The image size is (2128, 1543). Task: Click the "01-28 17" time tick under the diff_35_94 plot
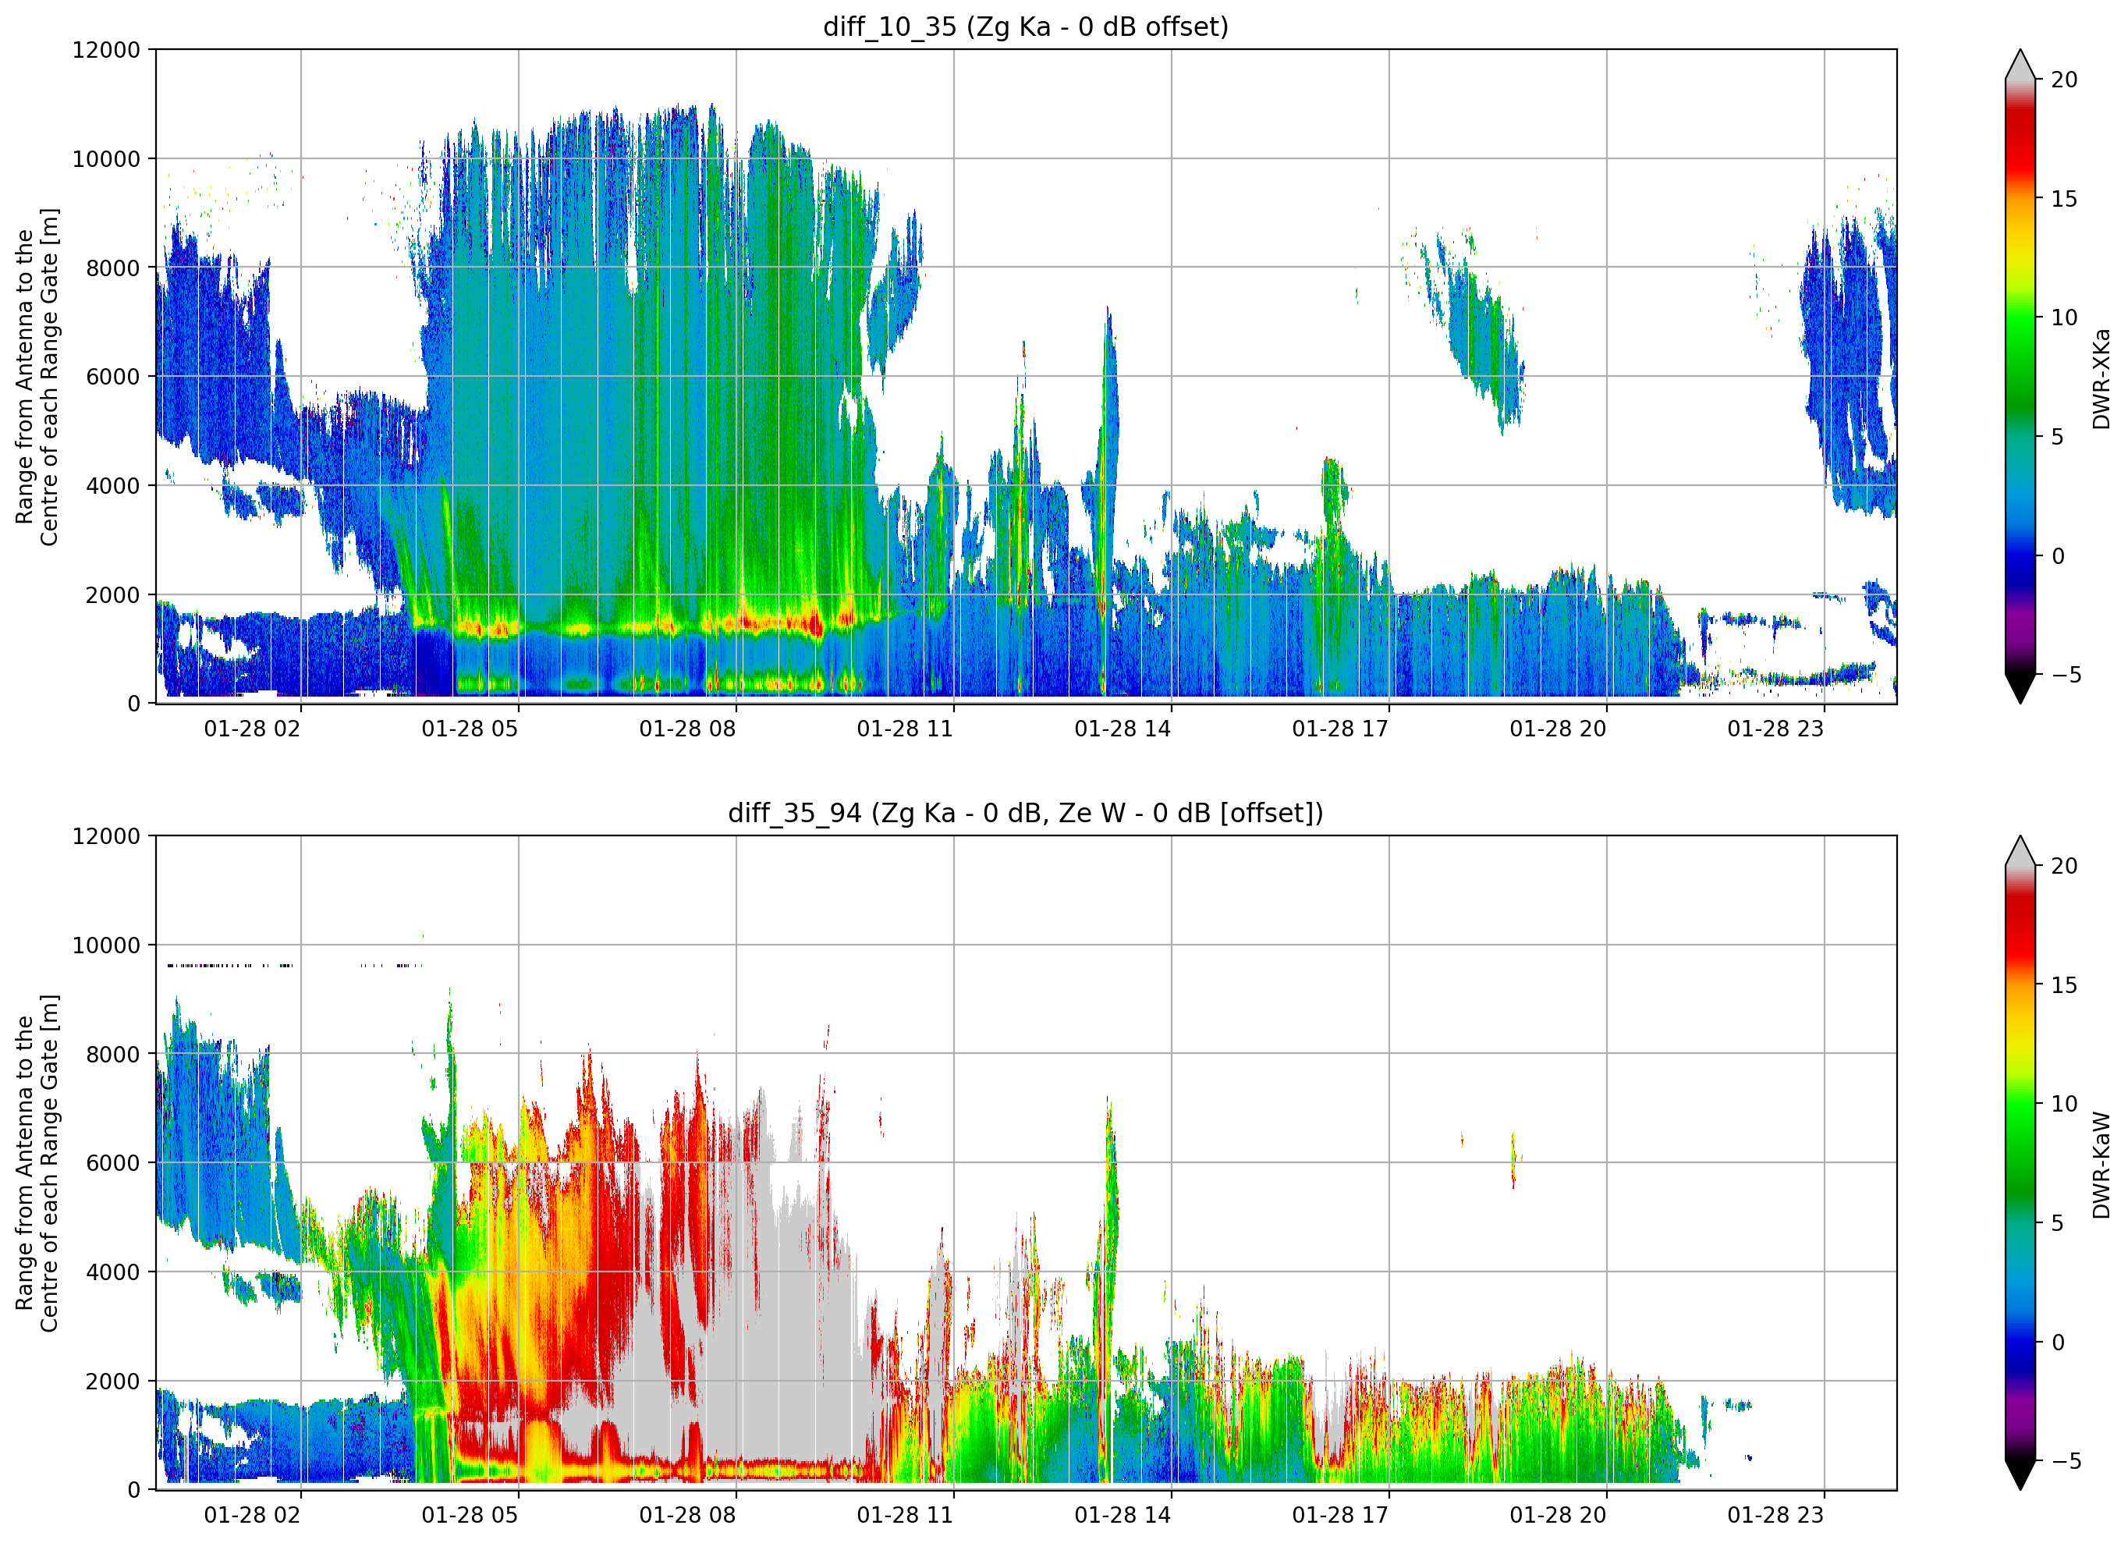1341,1515
